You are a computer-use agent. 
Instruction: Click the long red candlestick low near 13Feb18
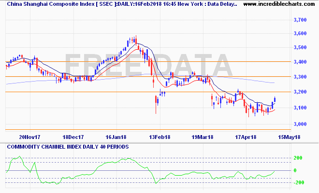coord(156,104)
